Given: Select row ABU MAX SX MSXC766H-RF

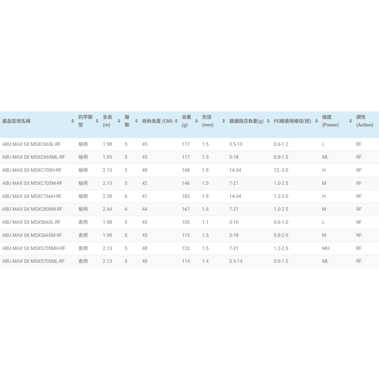Looking at the screenshot, I should [189, 196].
